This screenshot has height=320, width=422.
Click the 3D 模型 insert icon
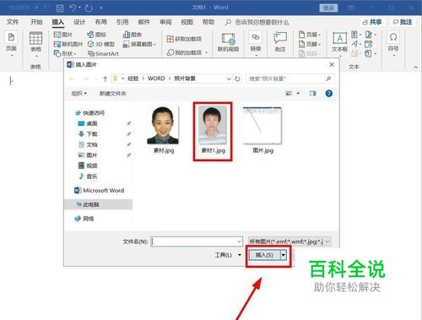(101, 44)
